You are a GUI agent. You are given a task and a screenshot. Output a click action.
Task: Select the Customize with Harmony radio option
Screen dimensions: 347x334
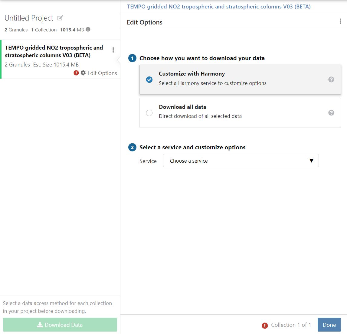pyautogui.click(x=149, y=79)
